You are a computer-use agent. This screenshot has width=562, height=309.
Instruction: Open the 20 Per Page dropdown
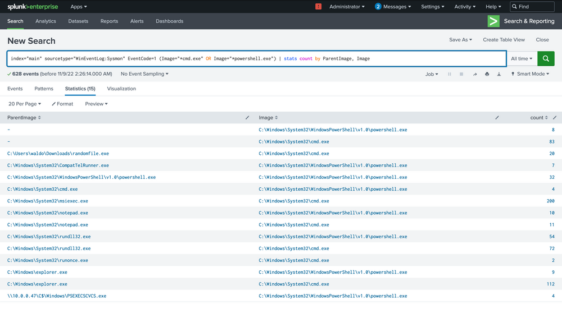click(x=24, y=104)
